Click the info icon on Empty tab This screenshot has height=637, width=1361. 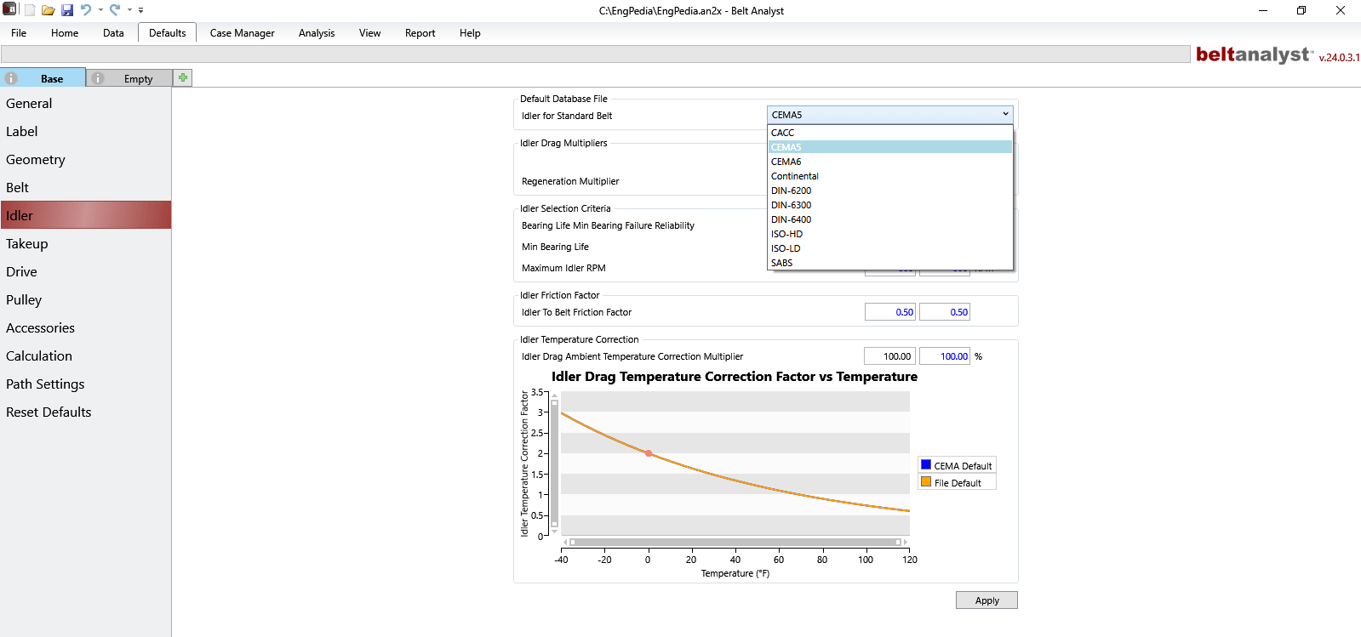coord(98,78)
